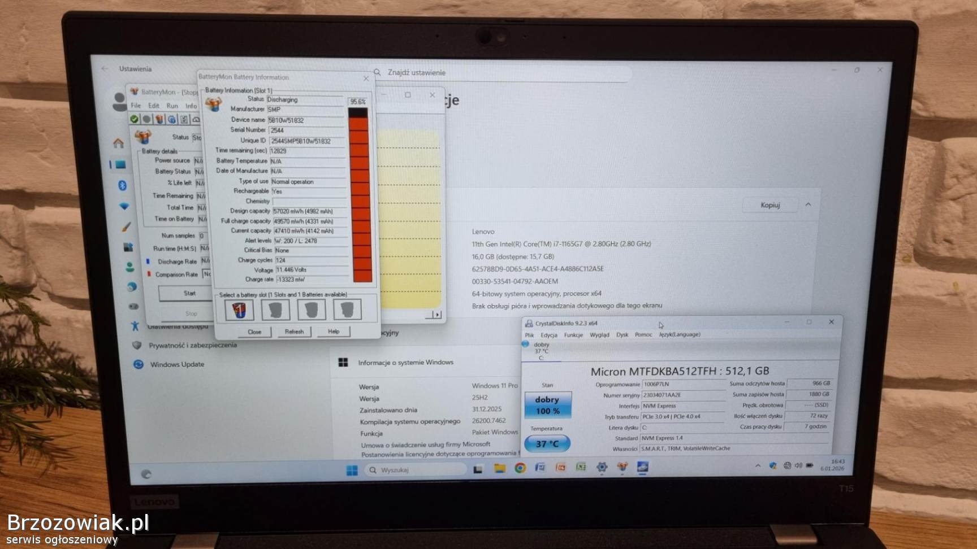This screenshot has height=549, width=977.
Task: Open the Comparison Rate dropdown in BatteryMon
Action: tap(207, 274)
